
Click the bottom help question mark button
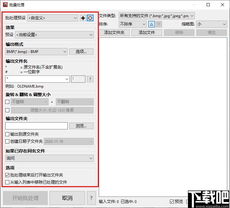coord(91,198)
